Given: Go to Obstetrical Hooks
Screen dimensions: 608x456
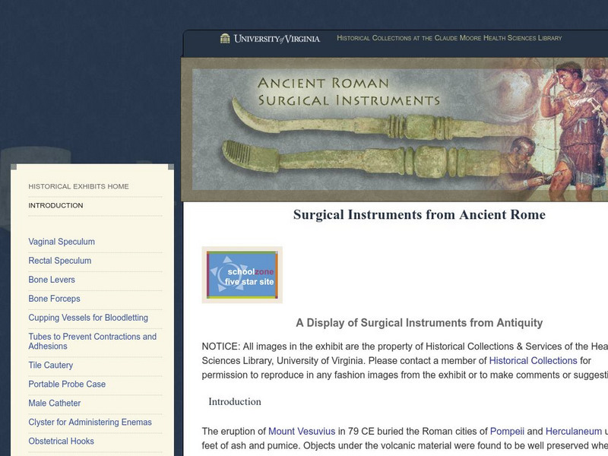Looking at the screenshot, I should 61,442.
